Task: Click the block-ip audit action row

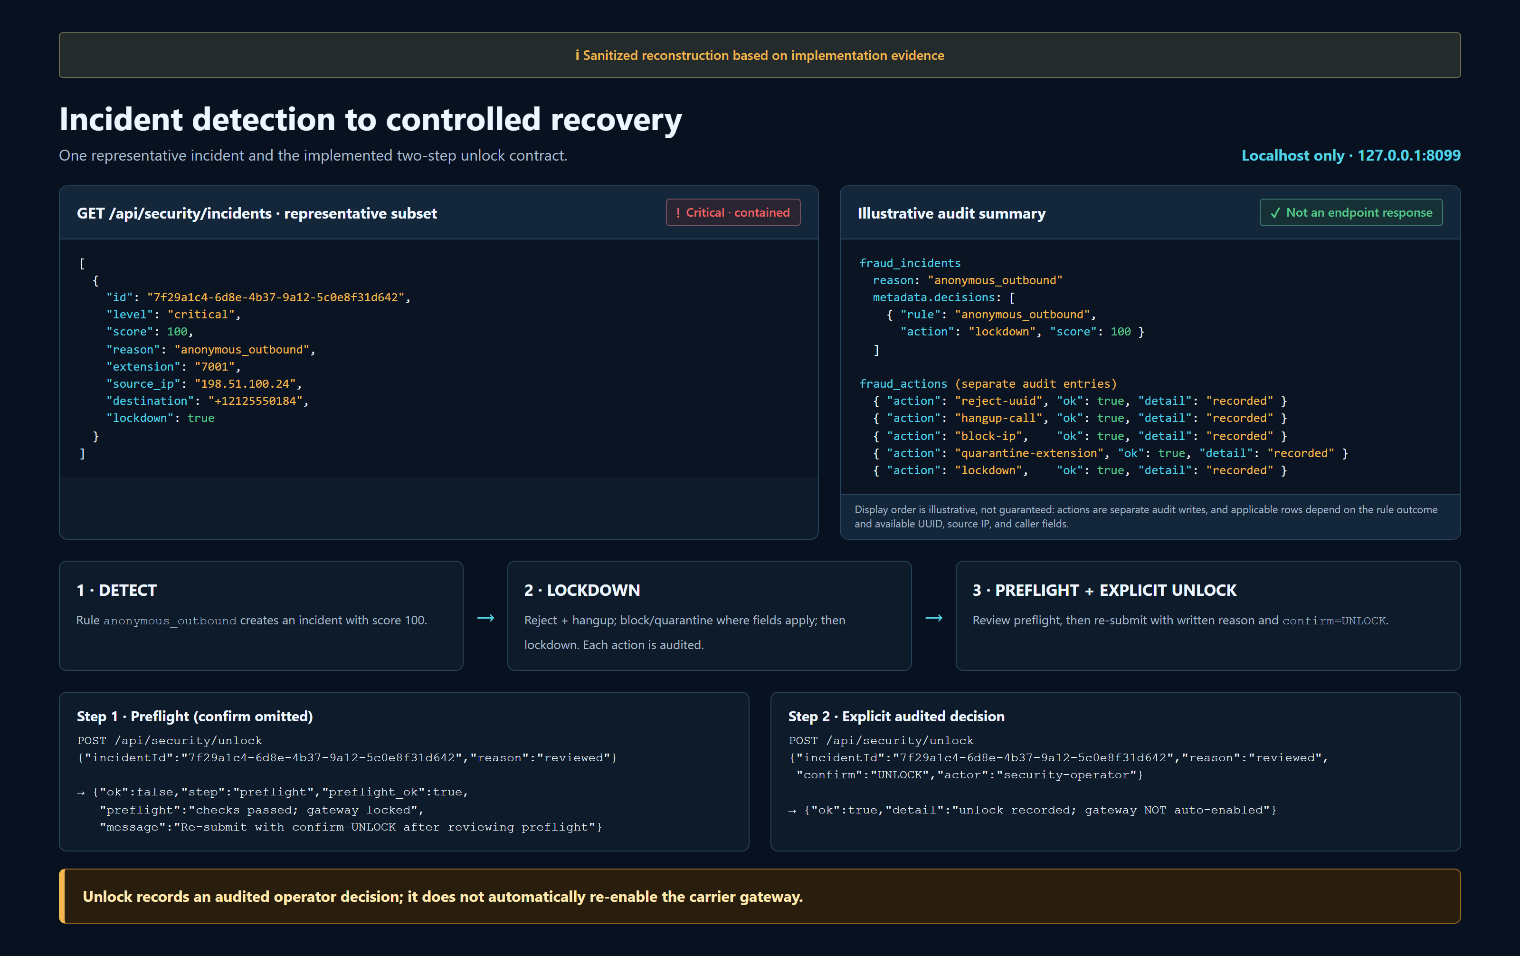Action: 1079,436
